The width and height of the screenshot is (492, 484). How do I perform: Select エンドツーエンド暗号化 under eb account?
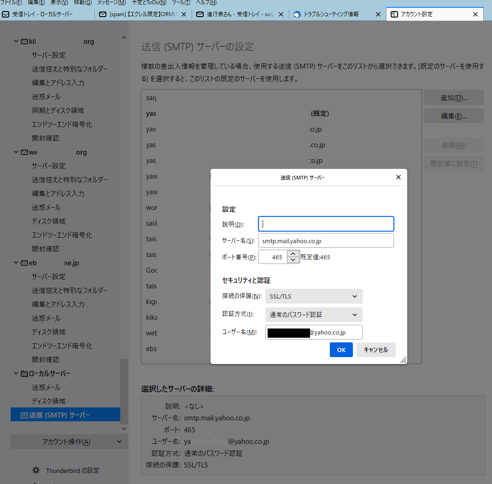tap(62, 346)
